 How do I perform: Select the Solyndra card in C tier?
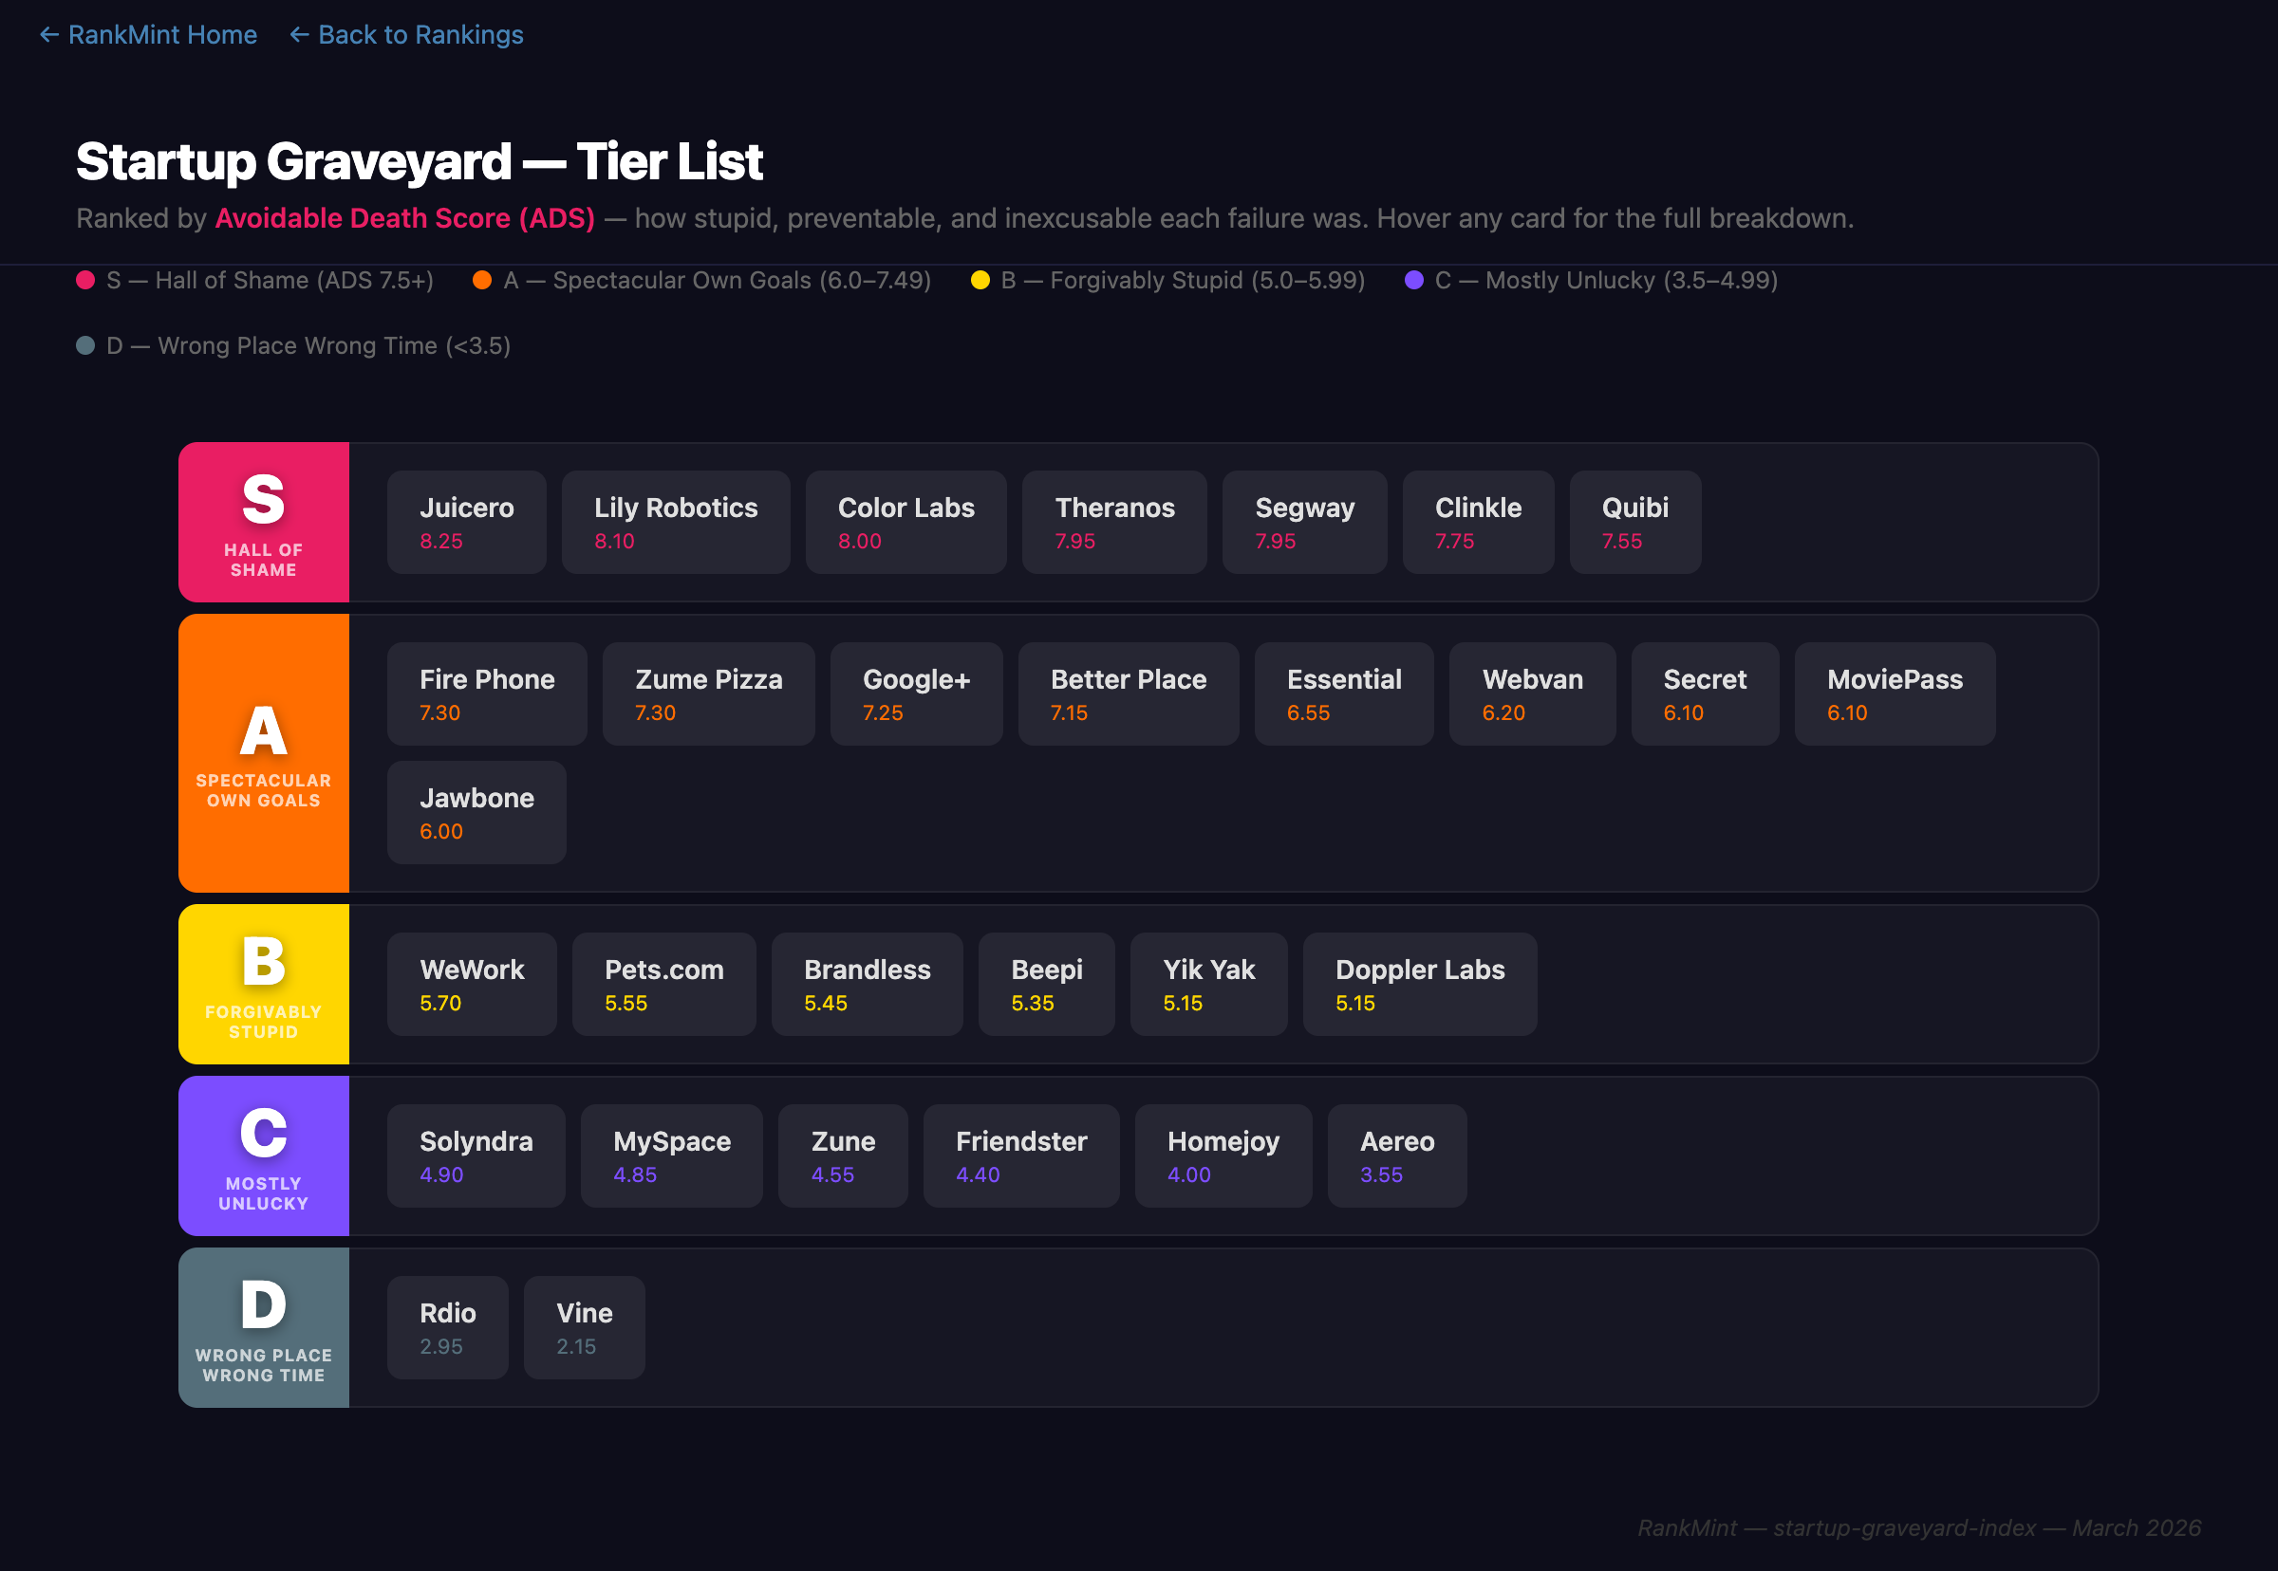(x=476, y=1155)
